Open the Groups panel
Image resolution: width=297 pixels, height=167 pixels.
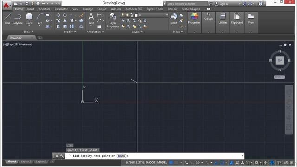tap(208, 17)
